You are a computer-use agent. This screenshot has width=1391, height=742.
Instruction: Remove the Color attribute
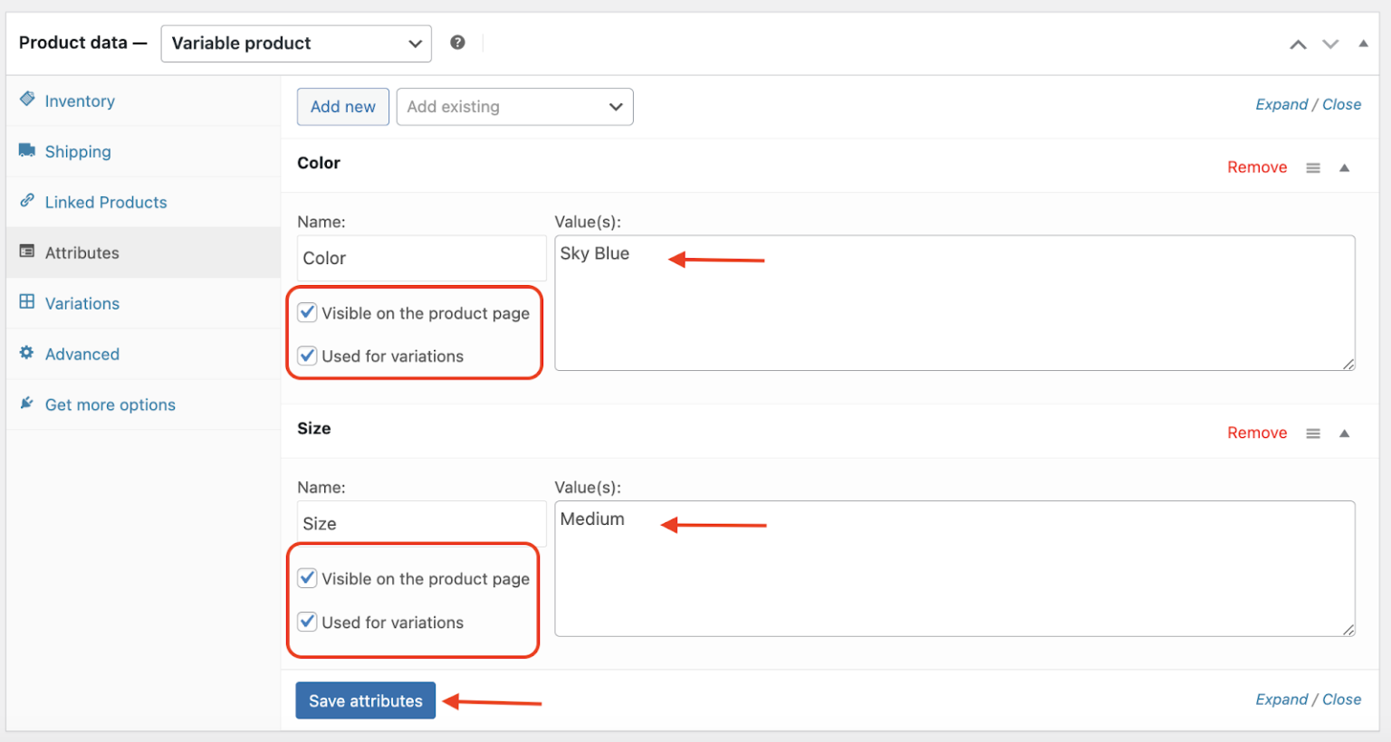[1257, 166]
